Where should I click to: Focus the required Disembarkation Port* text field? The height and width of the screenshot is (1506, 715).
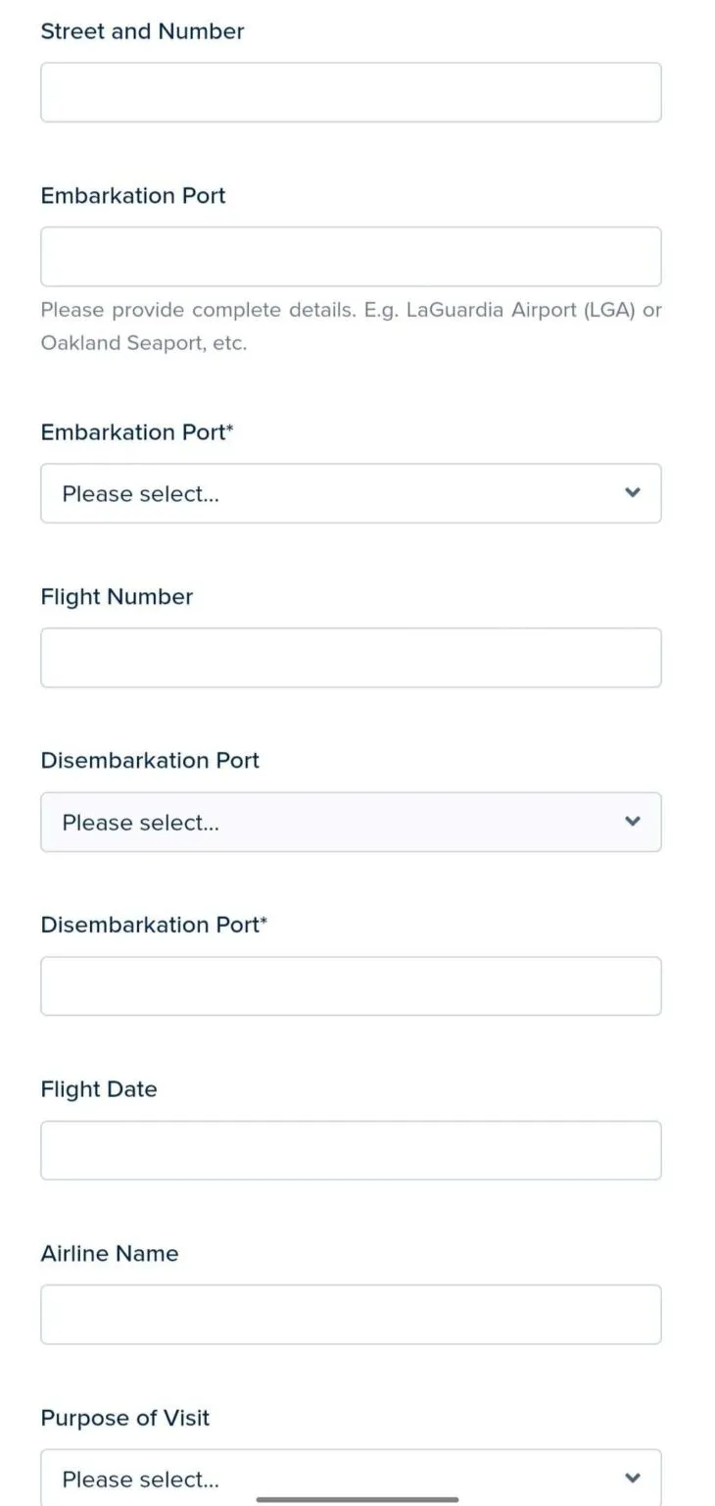(351, 986)
